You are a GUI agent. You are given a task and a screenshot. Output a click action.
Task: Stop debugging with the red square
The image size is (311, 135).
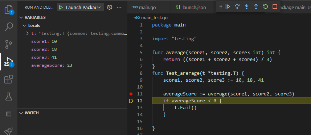(275, 7)
